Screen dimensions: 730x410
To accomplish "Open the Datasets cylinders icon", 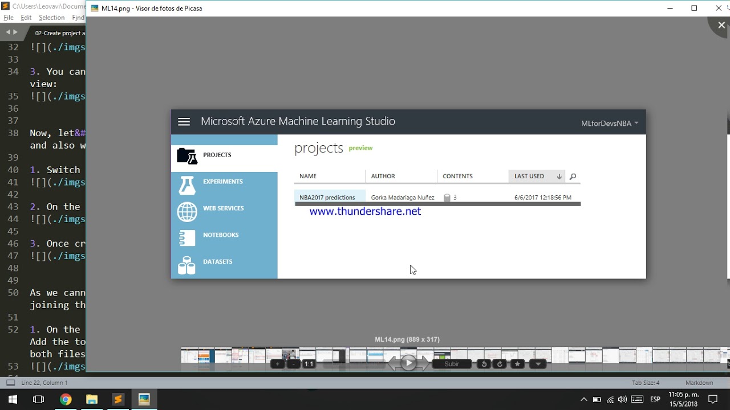I will coord(187,265).
